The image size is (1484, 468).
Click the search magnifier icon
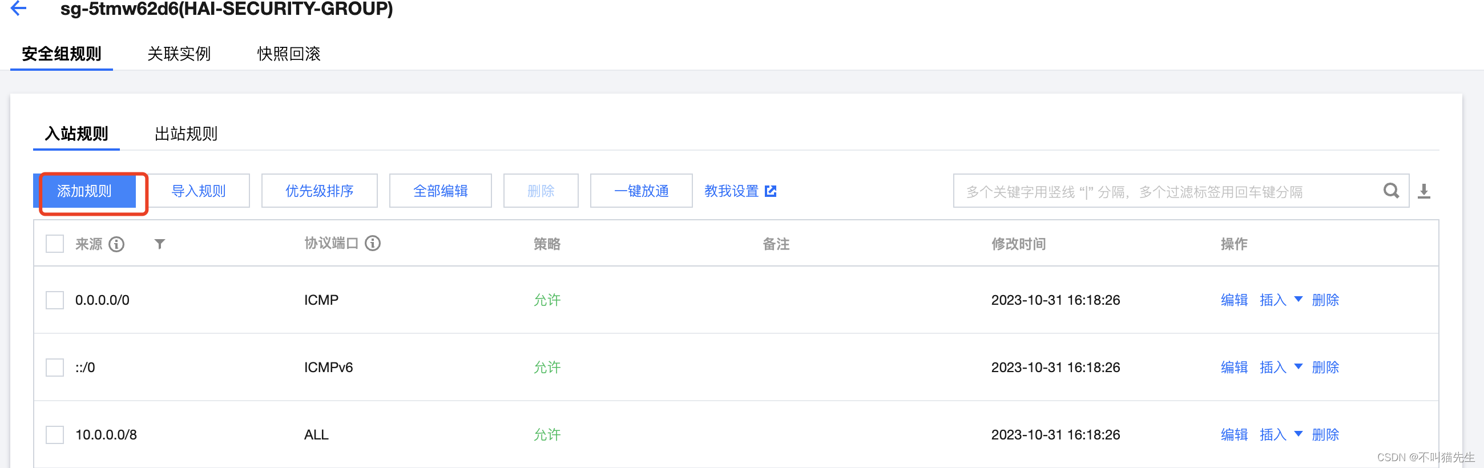pyautogui.click(x=1390, y=191)
